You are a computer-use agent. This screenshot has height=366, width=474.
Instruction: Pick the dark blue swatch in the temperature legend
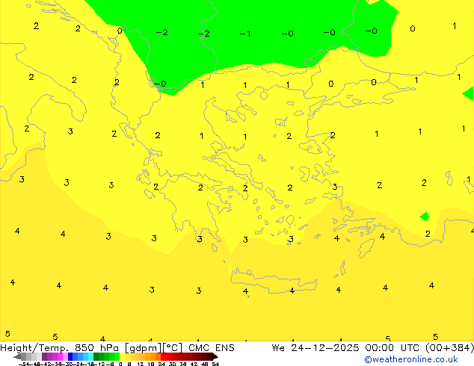pyautogui.click(x=70, y=357)
